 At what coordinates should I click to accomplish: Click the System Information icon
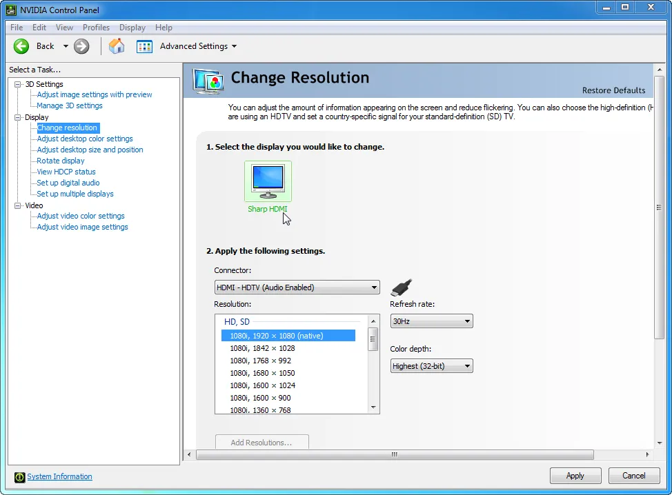tap(20, 476)
